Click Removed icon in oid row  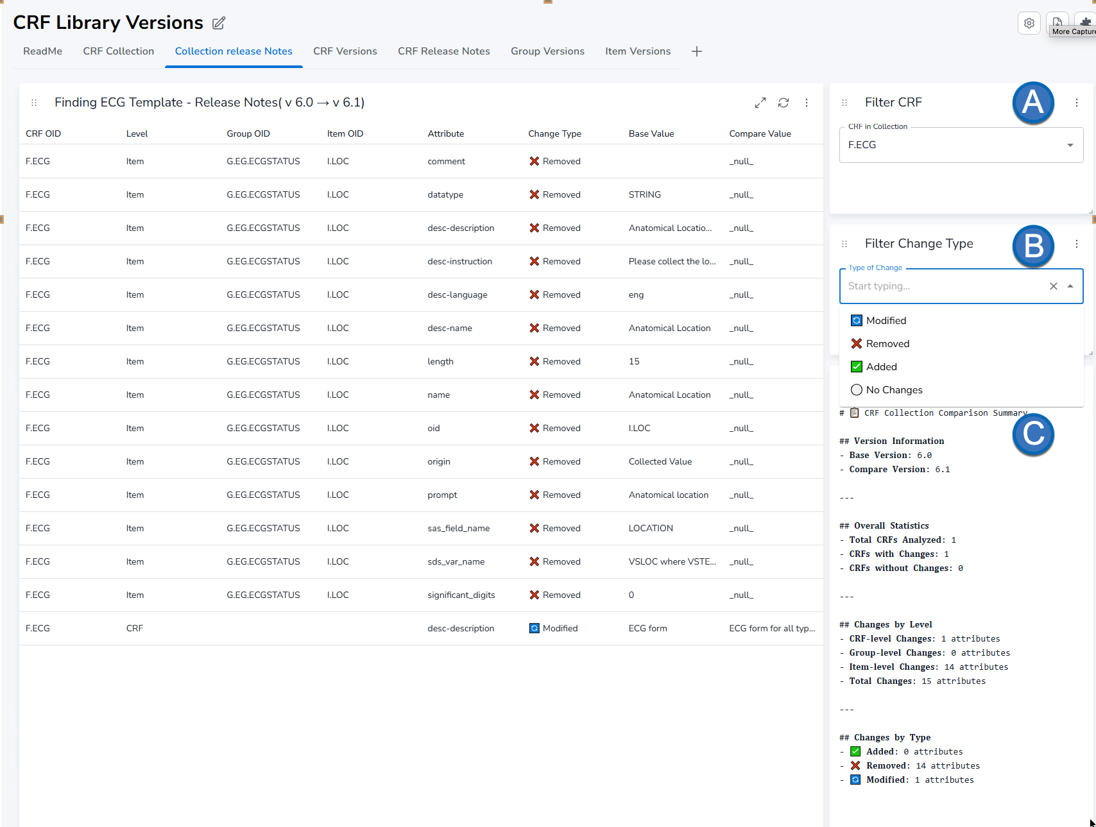(534, 429)
